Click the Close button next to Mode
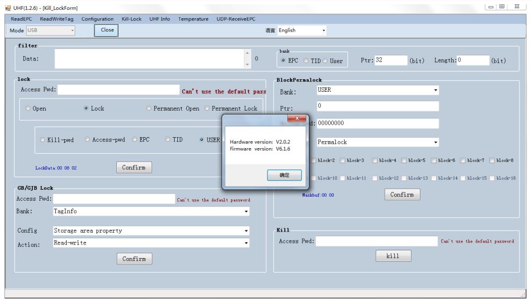 point(107,30)
